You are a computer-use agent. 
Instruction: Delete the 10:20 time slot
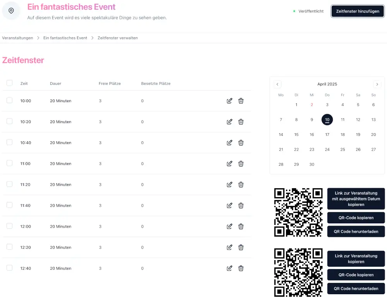[241, 122]
